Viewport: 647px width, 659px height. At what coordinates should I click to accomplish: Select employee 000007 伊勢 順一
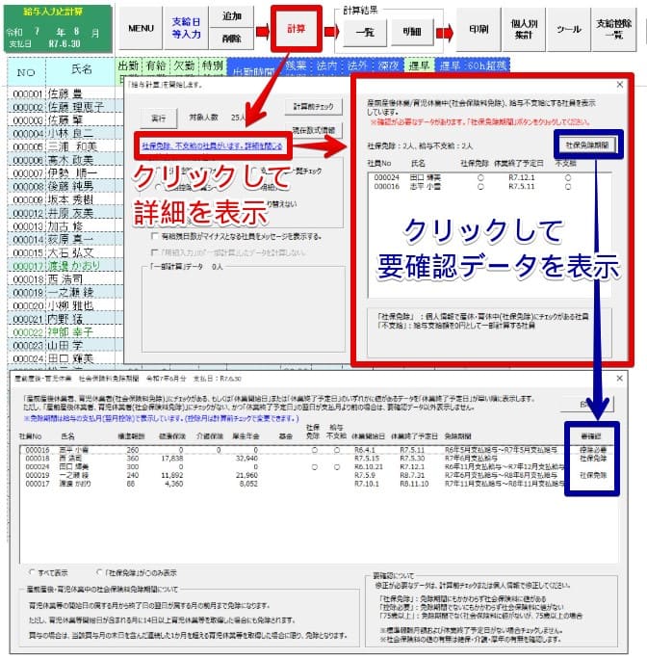pyautogui.click(x=63, y=172)
